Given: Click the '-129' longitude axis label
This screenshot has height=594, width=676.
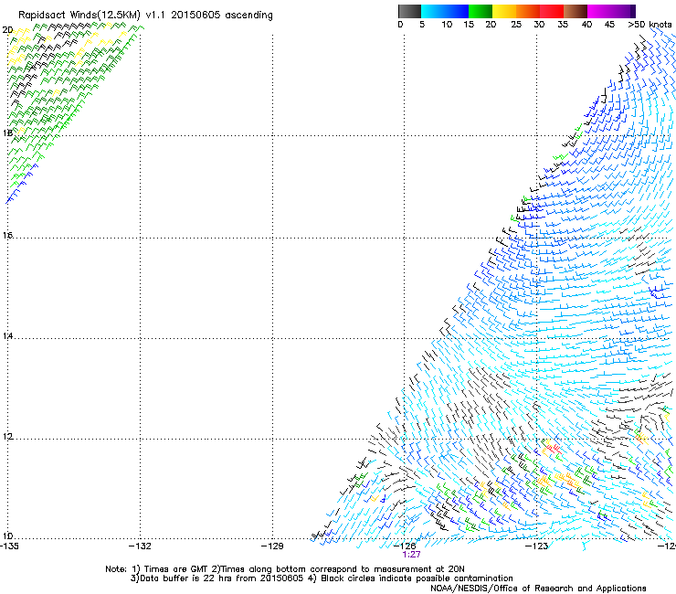Looking at the screenshot, I should tap(272, 546).
